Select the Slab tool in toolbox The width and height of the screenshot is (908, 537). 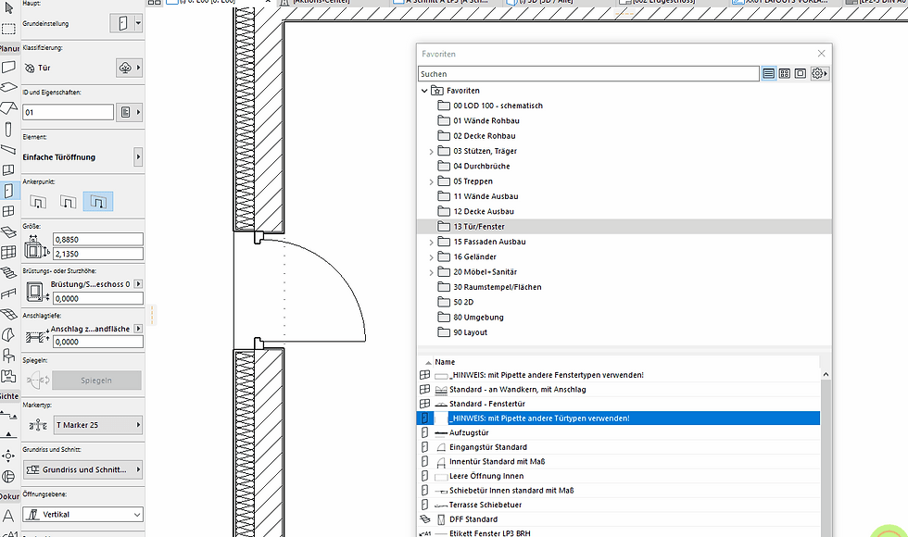click(x=8, y=87)
